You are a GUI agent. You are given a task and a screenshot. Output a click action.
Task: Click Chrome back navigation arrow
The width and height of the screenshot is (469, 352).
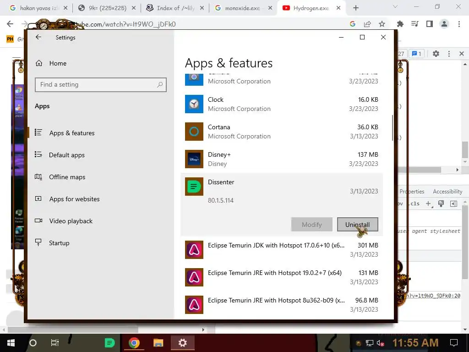(x=10, y=24)
